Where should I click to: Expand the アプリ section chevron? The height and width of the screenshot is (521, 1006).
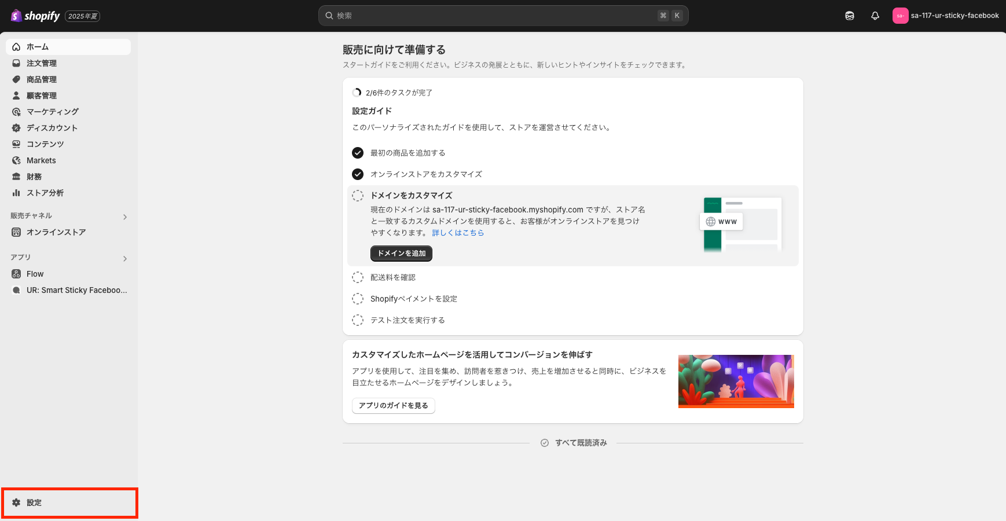[125, 259]
